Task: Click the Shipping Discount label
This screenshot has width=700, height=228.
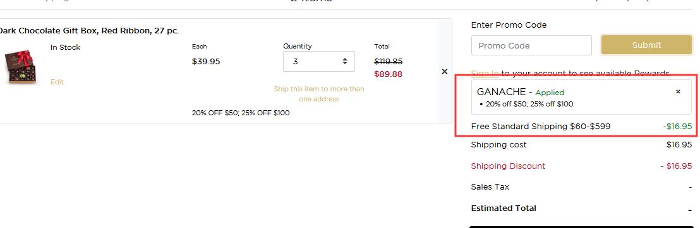Action: 508,166
